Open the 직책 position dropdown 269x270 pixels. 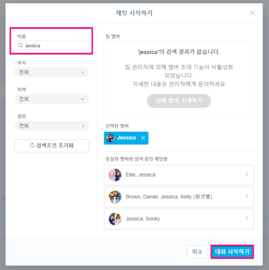coord(51,99)
